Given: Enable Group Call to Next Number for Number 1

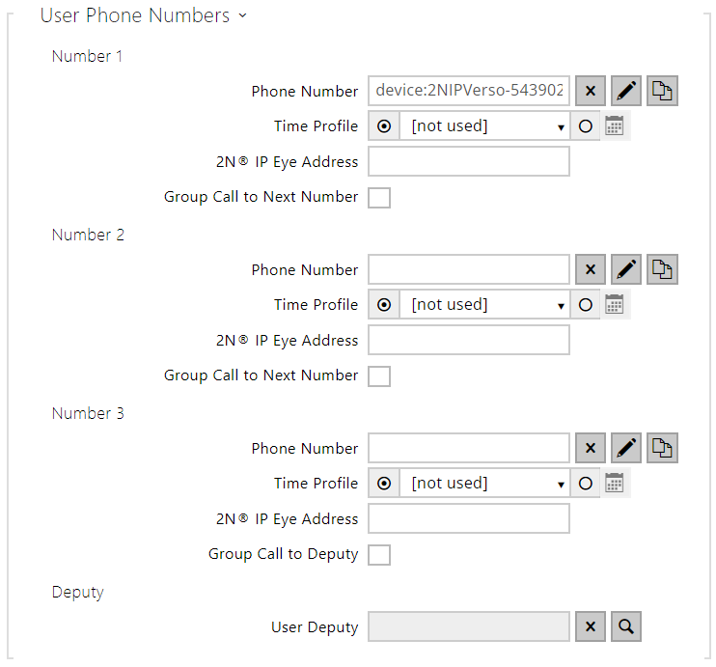Looking at the screenshot, I should click(x=379, y=198).
